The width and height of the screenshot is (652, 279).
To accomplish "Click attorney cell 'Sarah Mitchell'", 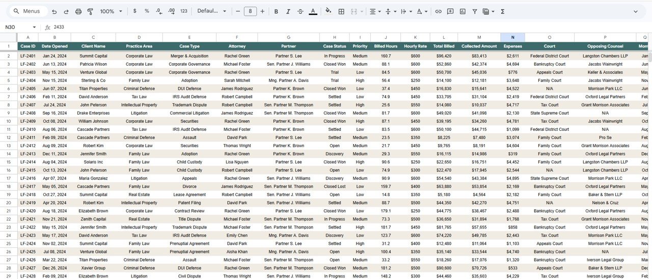I will tap(237, 80).
